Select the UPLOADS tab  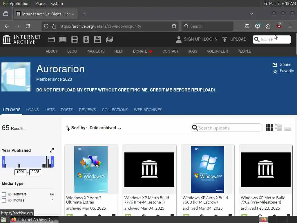pos(12,110)
